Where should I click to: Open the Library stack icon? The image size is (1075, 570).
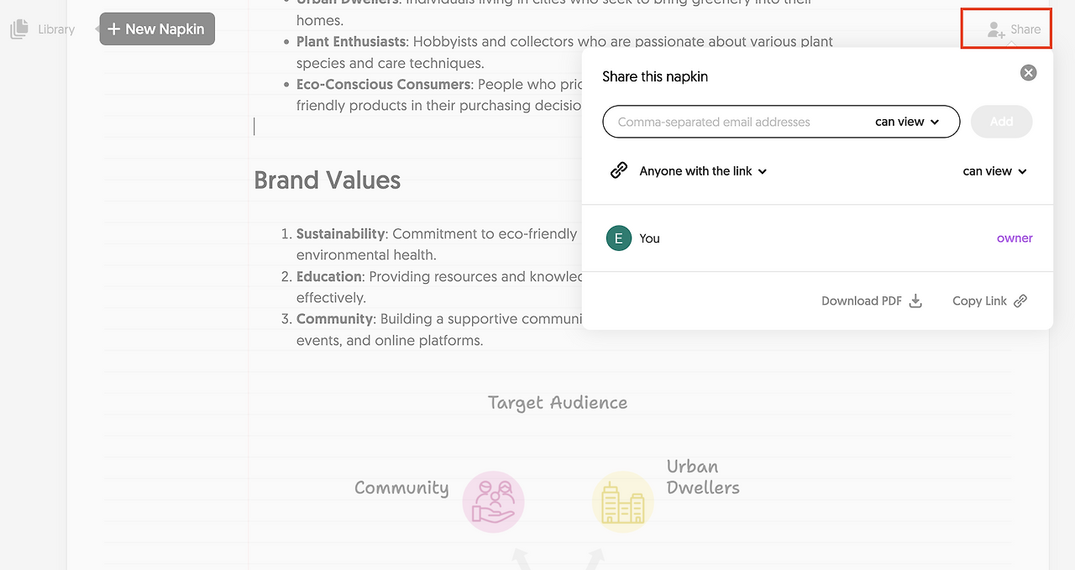(19, 29)
